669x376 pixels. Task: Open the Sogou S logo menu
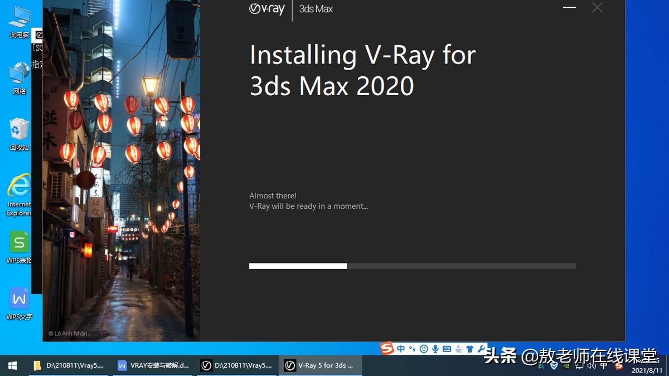386,348
